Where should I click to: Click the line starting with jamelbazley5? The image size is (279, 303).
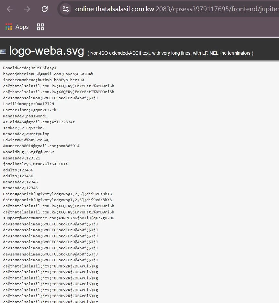click(x=36, y=164)
